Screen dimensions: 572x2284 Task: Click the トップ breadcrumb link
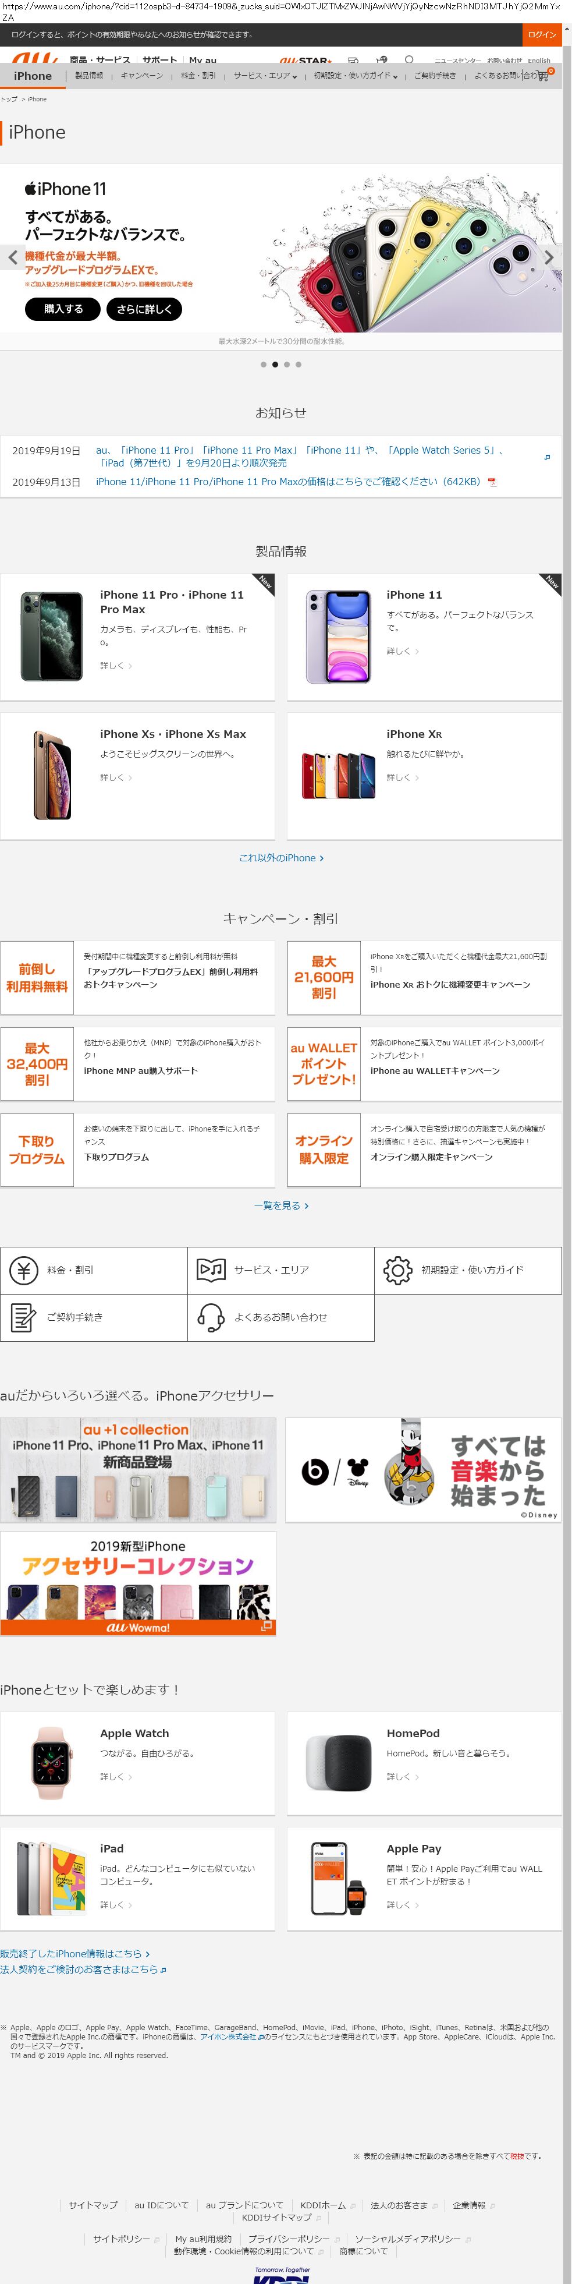pyautogui.click(x=9, y=100)
